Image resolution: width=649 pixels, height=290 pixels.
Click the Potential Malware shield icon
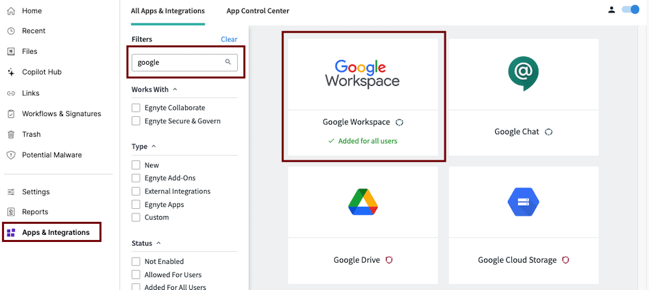coord(11,155)
